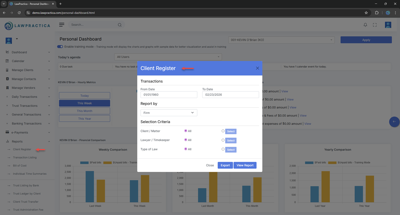Close the Client Register dialog with X
This screenshot has height=215, width=400.
pyautogui.click(x=257, y=68)
